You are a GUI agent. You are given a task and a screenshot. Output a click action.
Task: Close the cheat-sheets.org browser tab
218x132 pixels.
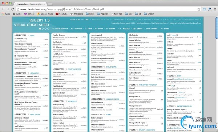[44, 4]
